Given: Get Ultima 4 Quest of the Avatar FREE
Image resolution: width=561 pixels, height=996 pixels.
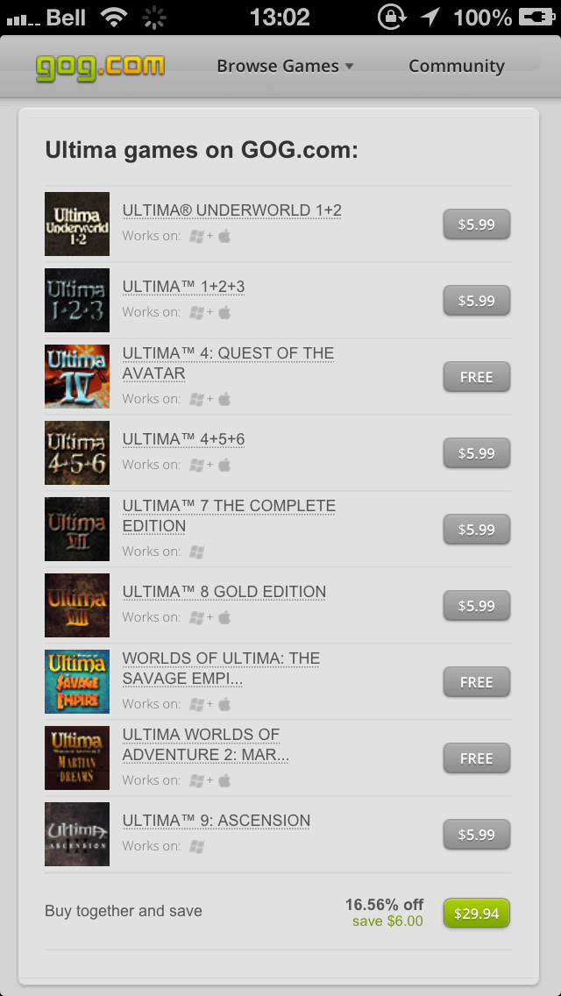Looking at the screenshot, I should 477,377.
